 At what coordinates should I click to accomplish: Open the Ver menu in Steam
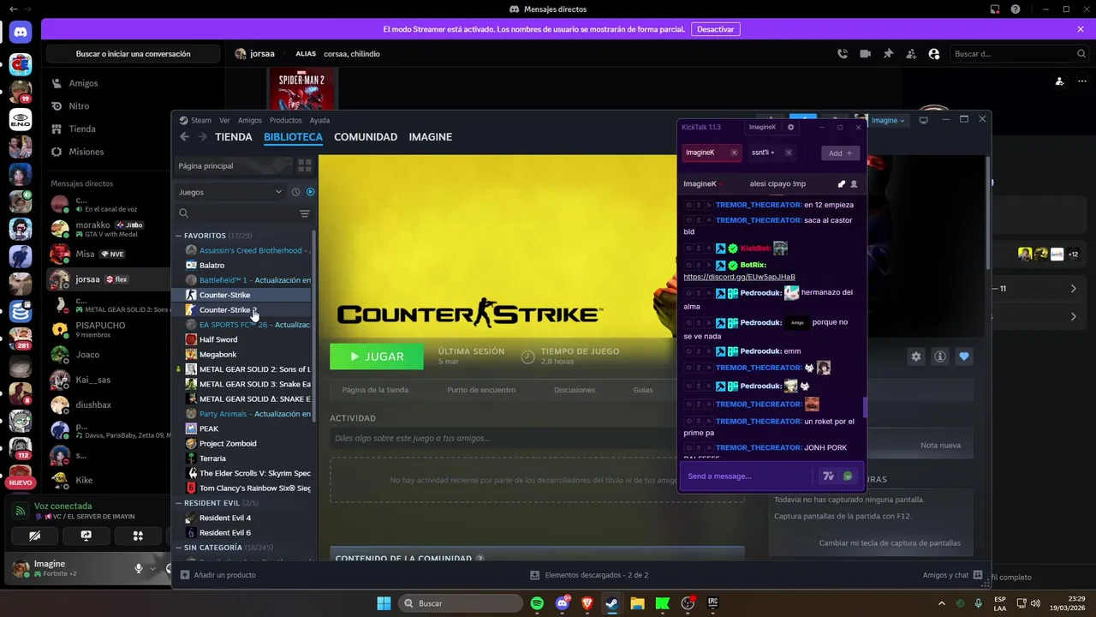(x=224, y=120)
